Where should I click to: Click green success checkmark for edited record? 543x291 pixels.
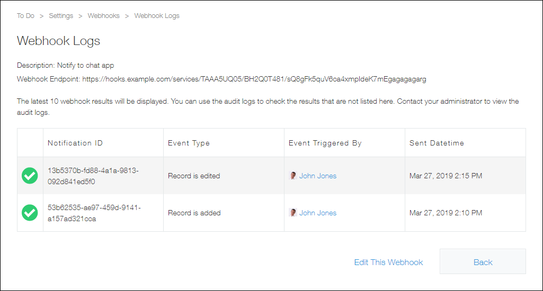click(30, 176)
